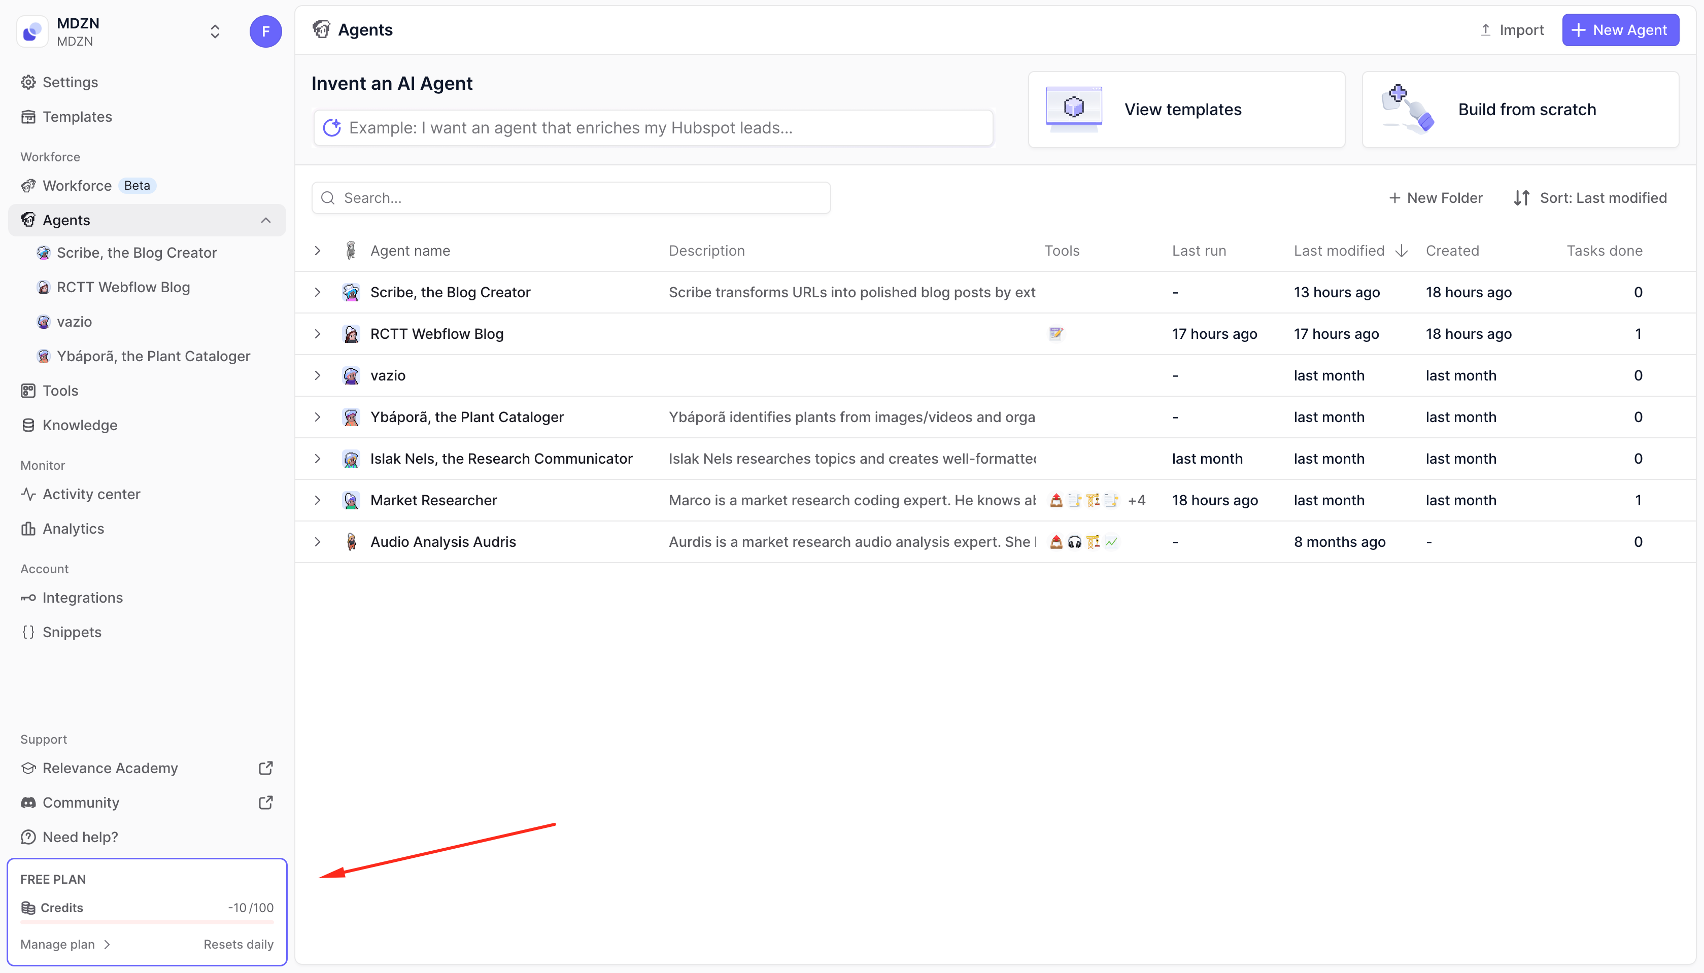Expand the Audio Analysis Audris row
The width and height of the screenshot is (1704, 973).
(x=318, y=541)
